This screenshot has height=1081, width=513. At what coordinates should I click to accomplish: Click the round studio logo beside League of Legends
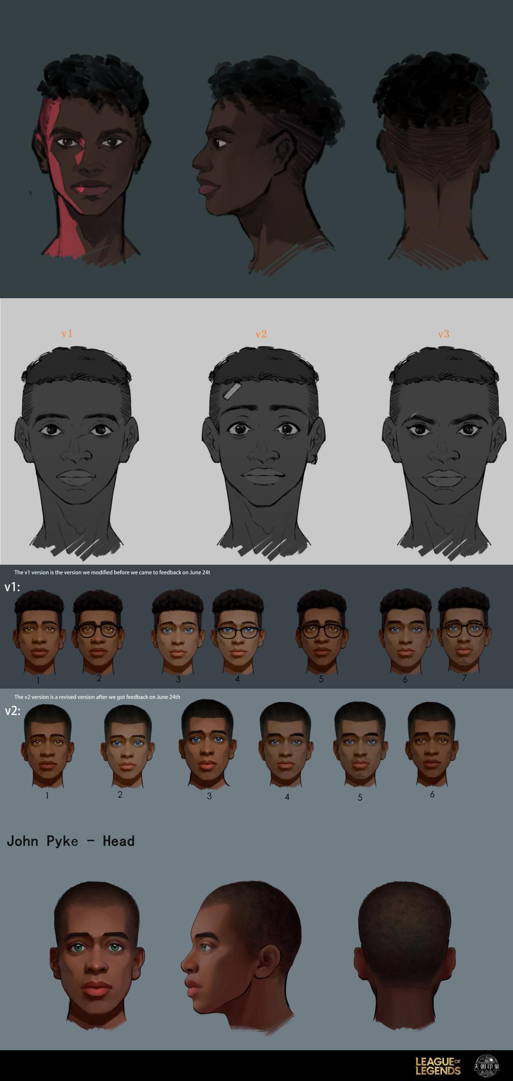coord(486,1065)
